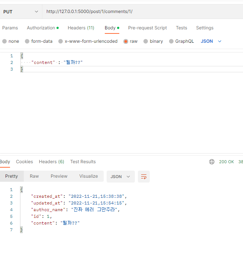This screenshot has height=258, width=243.
Task: Choose the form-data radio option
Action: pyautogui.click(x=27, y=41)
